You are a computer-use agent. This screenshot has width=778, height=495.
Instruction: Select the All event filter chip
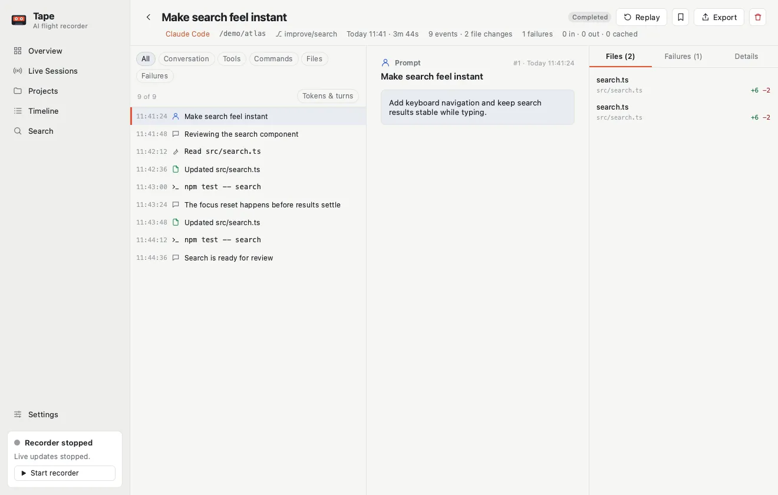tap(146, 59)
